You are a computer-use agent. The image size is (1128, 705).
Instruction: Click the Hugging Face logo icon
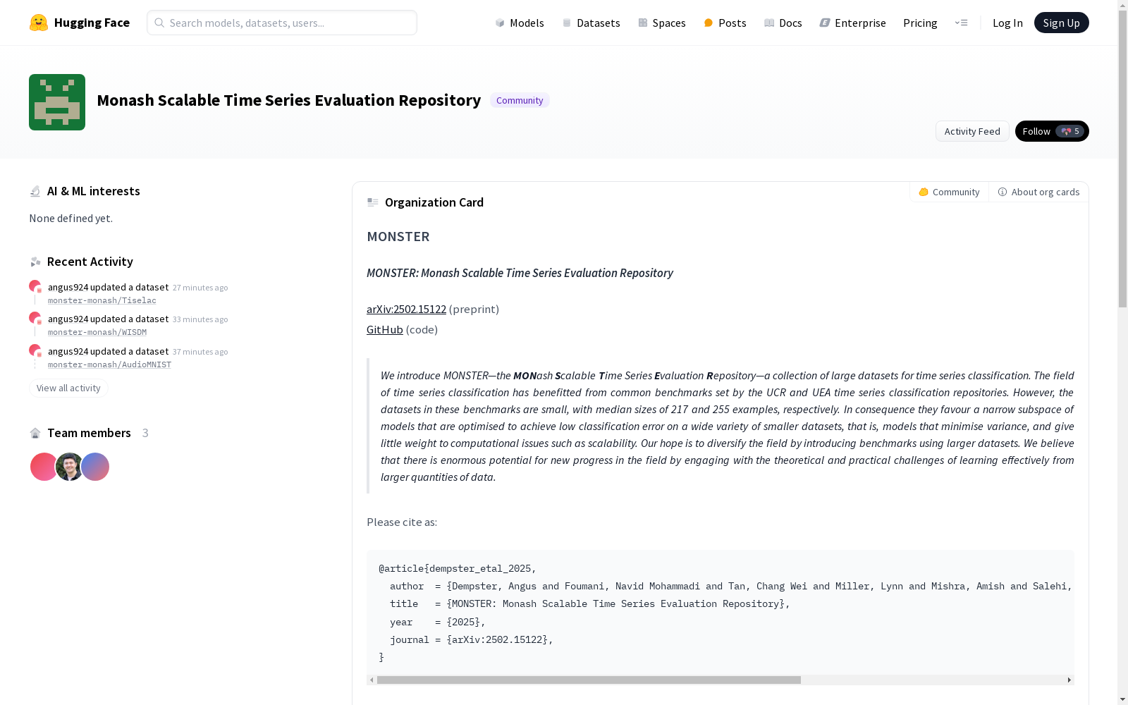(39, 23)
